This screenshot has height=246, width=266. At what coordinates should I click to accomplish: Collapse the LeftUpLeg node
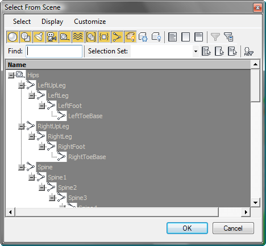point(21,85)
